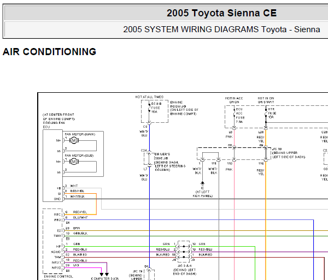The image size is (328, 280).
Task: Click the 'COOLING FAN ECU' label
Action: pyautogui.click(x=54, y=125)
